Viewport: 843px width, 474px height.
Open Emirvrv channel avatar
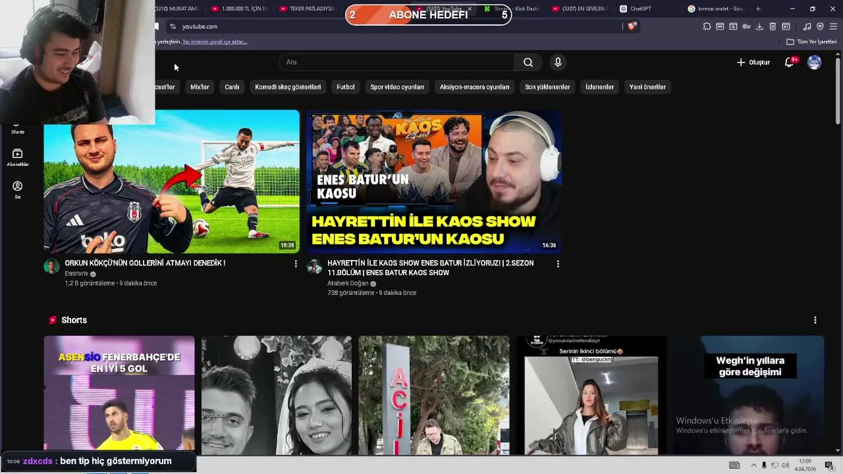pos(51,267)
